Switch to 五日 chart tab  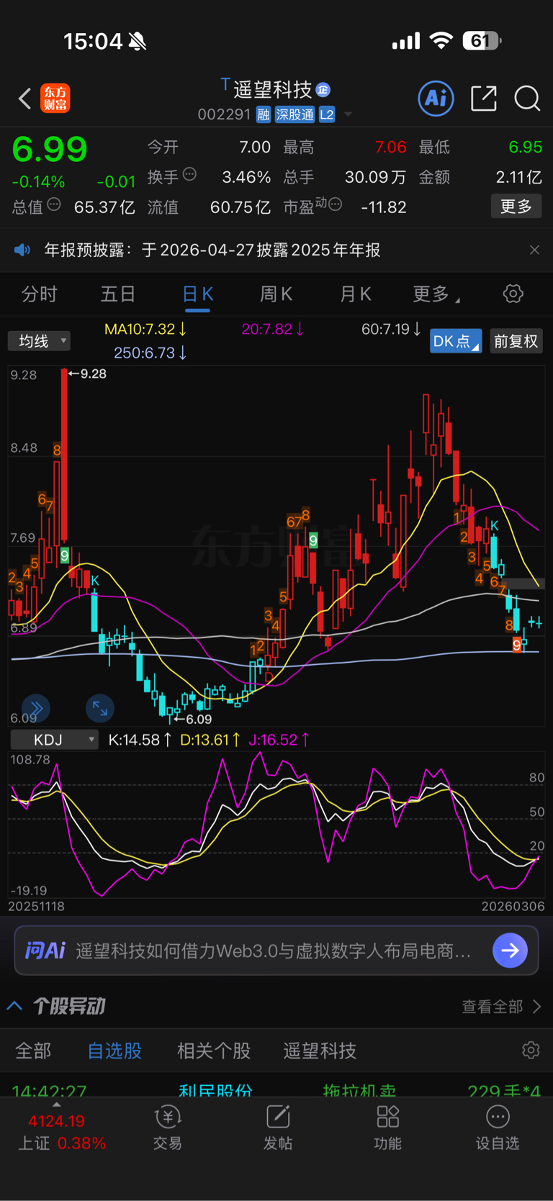tap(118, 294)
